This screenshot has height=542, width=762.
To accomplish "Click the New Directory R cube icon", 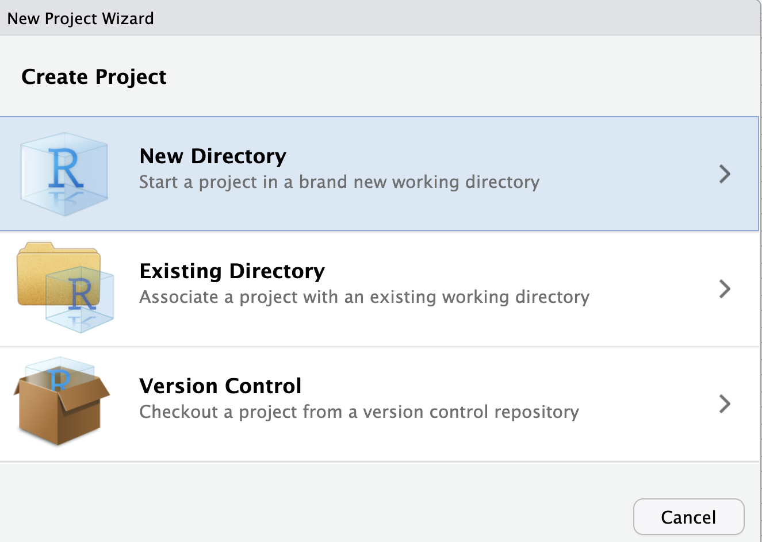I will point(64,174).
